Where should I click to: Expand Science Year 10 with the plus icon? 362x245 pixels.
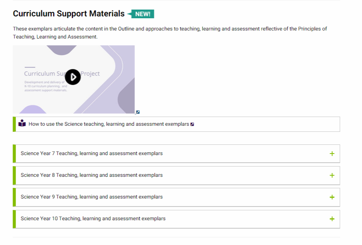(x=332, y=219)
